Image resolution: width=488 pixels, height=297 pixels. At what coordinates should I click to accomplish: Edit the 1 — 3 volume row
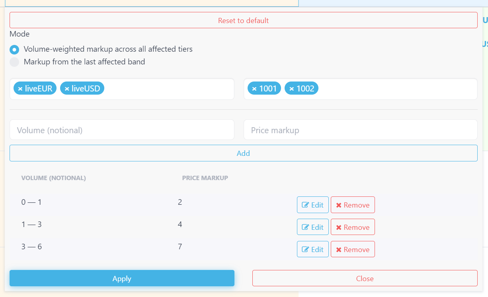pyautogui.click(x=313, y=227)
